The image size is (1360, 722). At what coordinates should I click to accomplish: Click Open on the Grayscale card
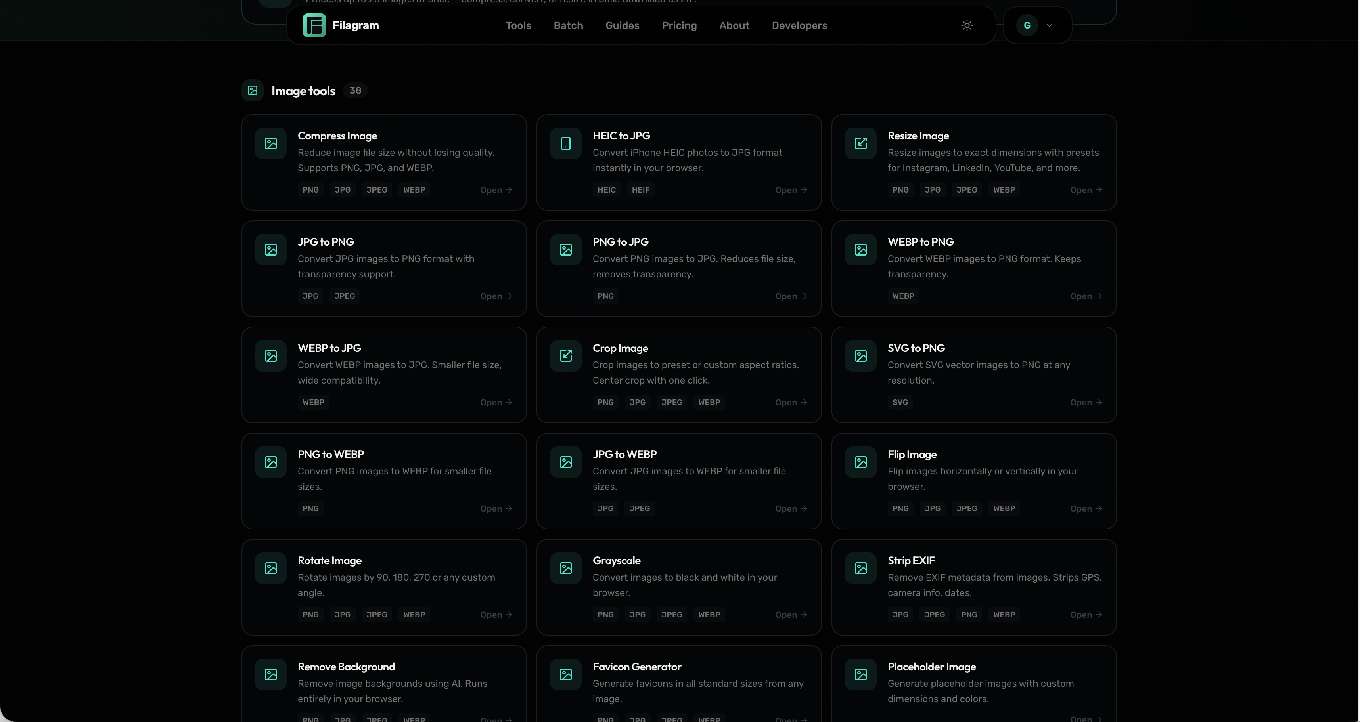click(791, 615)
